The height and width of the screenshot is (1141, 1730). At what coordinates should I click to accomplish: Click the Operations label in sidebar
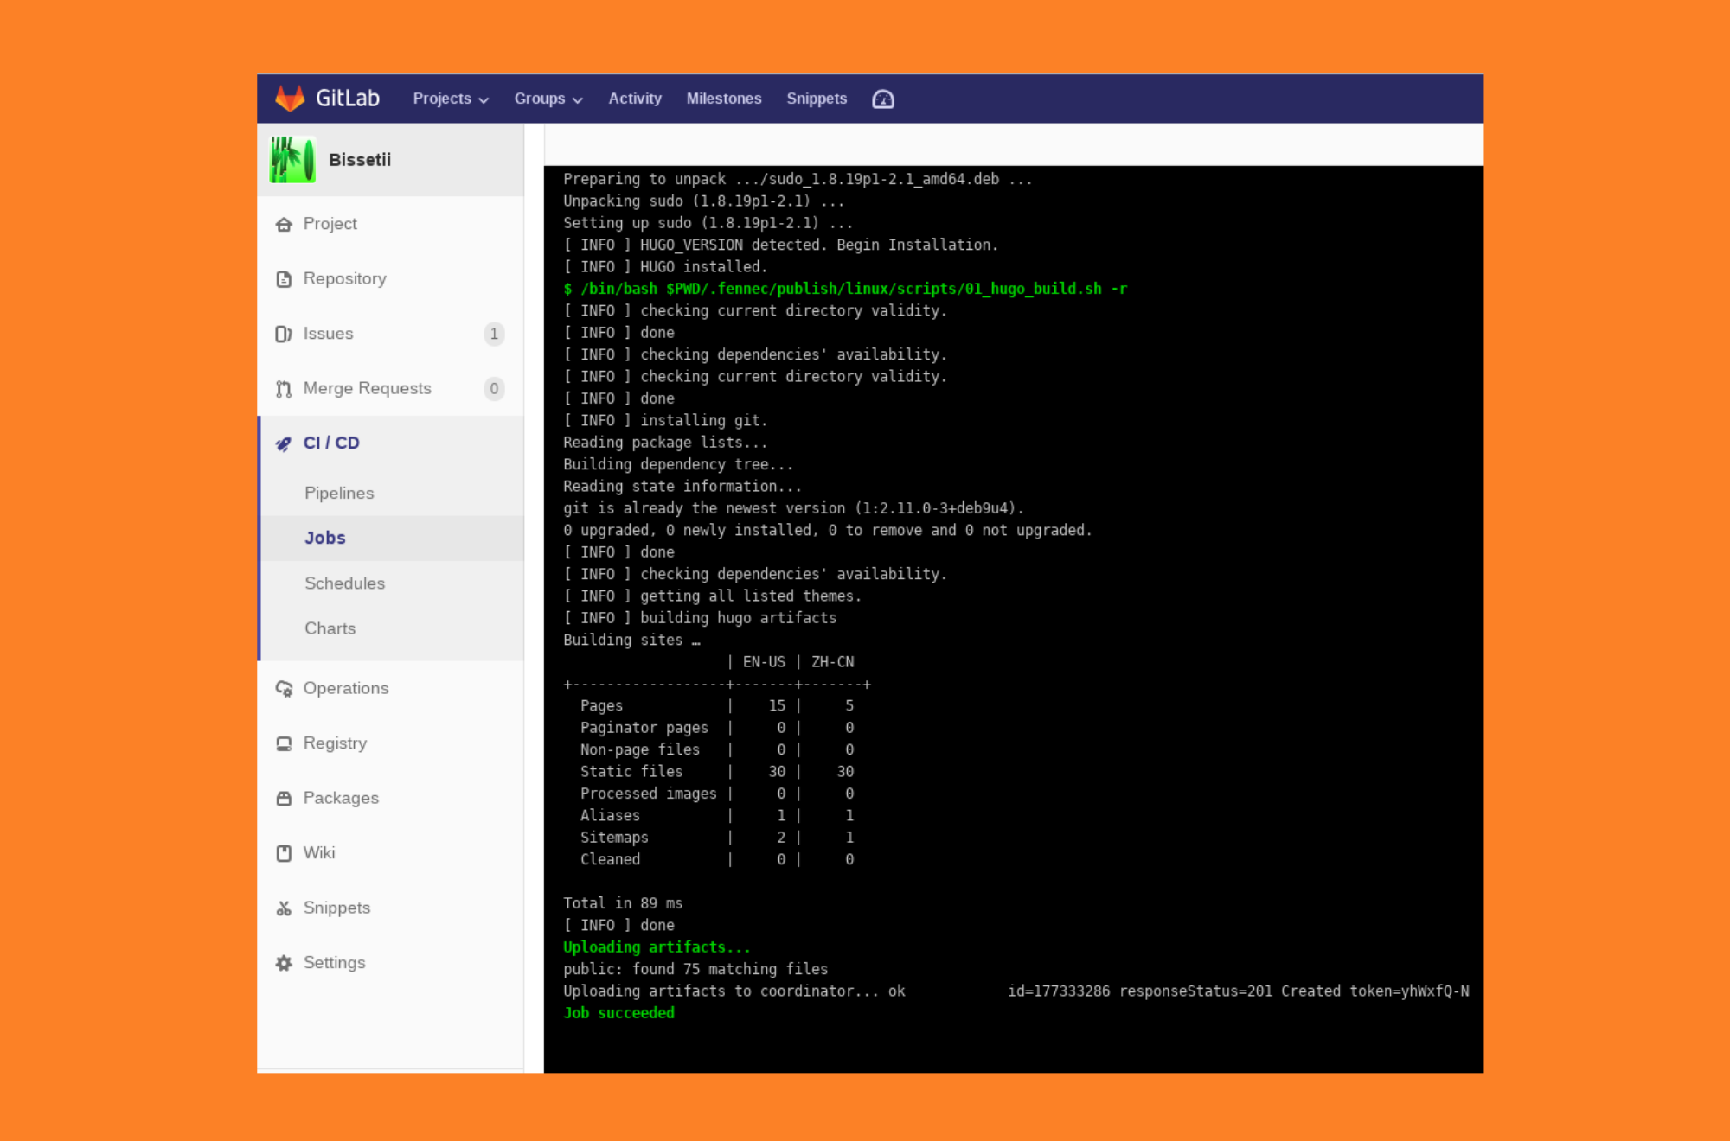click(x=346, y=689)
